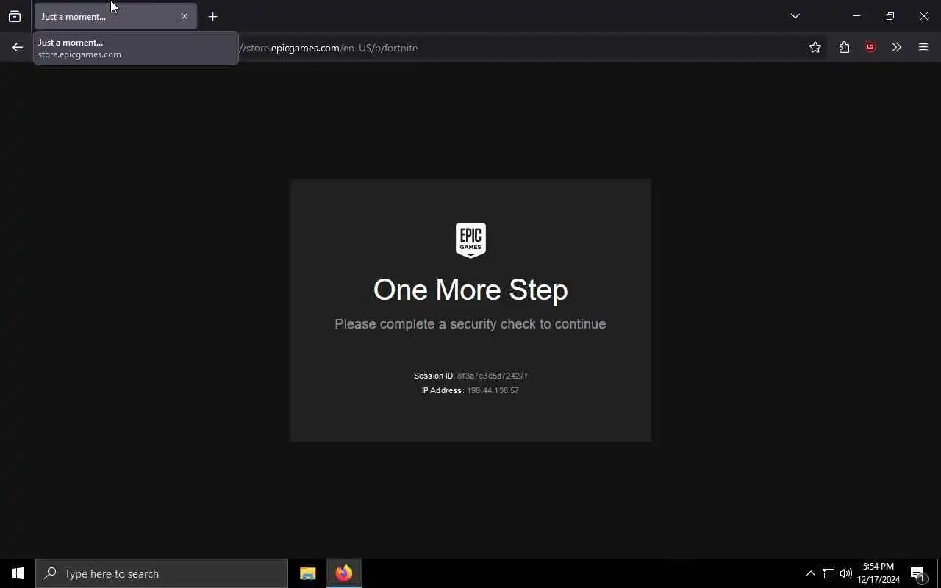941x588 pixels.
Task: Open the volume speaker tray icon
Action: (x=846, y=573)
